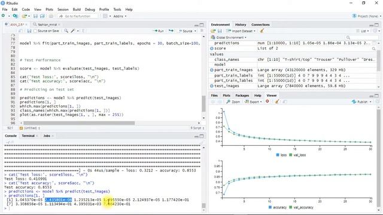Switch to the History tab
This screenshot has height=215, width=383.
(x=241, y=24)
